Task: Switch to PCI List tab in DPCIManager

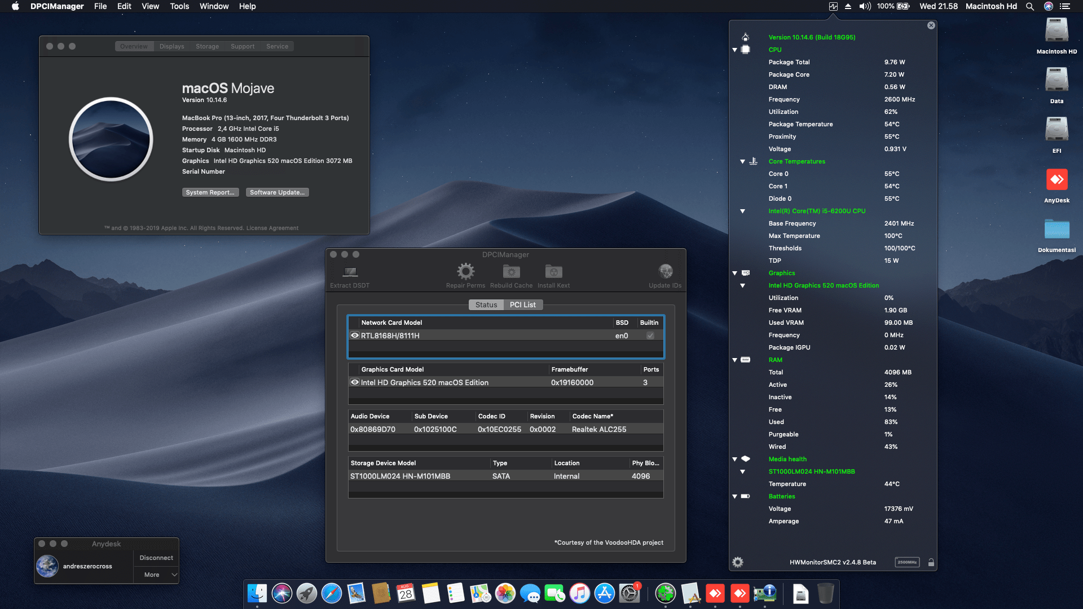Action: (x=523, y=304)
